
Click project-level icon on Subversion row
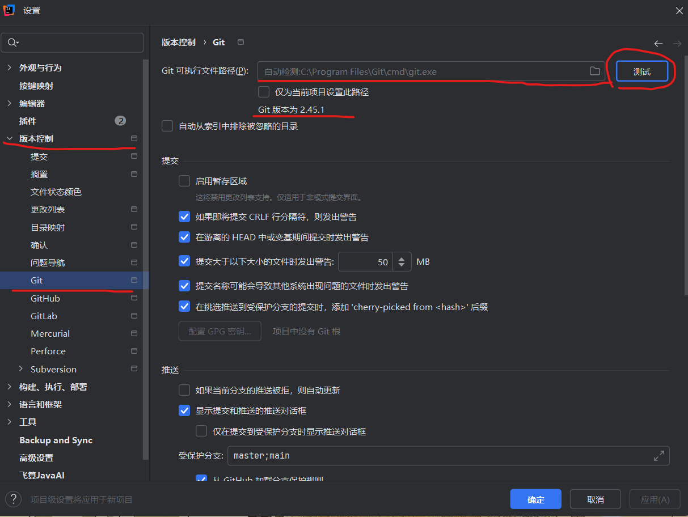[134, 369]
